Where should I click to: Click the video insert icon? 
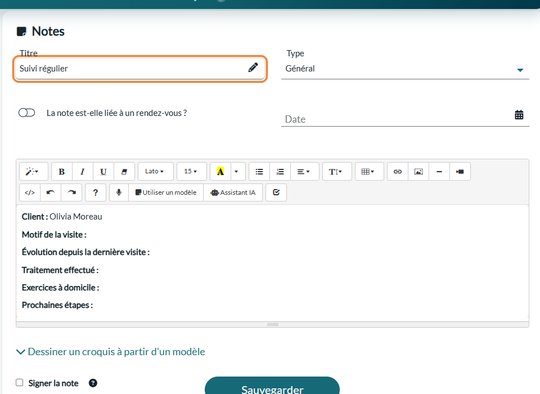pos(460,172)
